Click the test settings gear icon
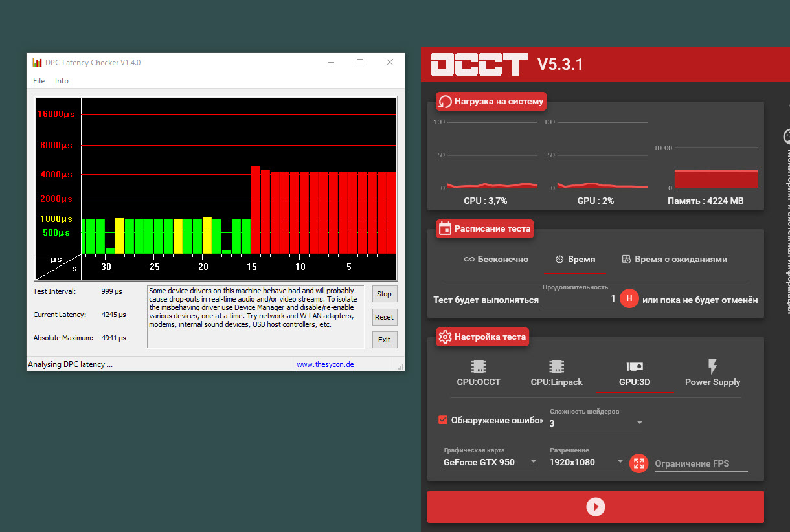The width and height of the screenshot is (790, 532). (x=445, y=337)
